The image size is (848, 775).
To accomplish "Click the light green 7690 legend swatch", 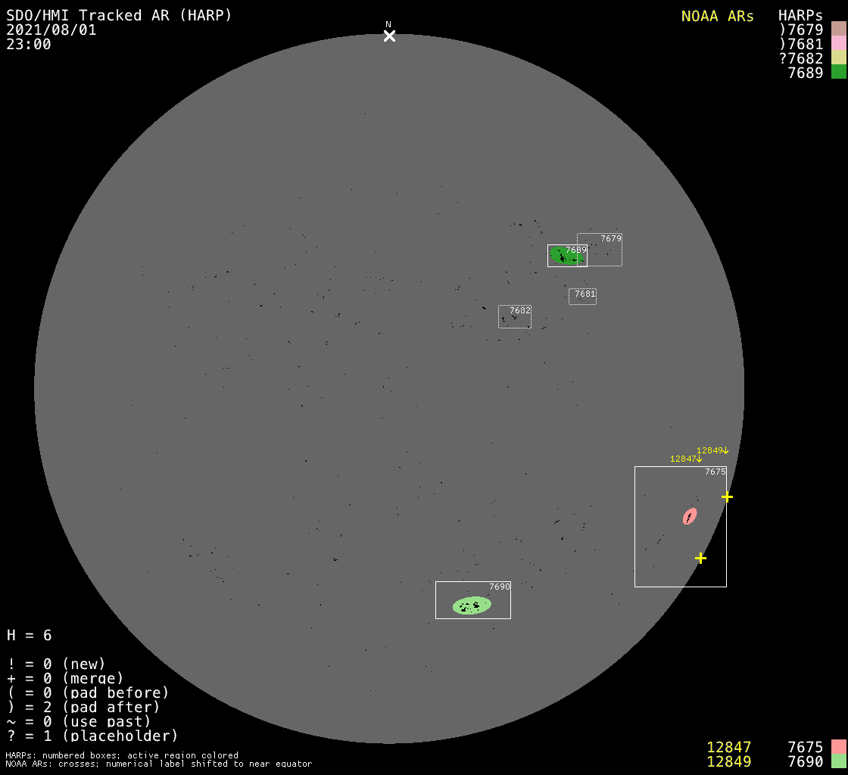I will [x=839, y=761].
